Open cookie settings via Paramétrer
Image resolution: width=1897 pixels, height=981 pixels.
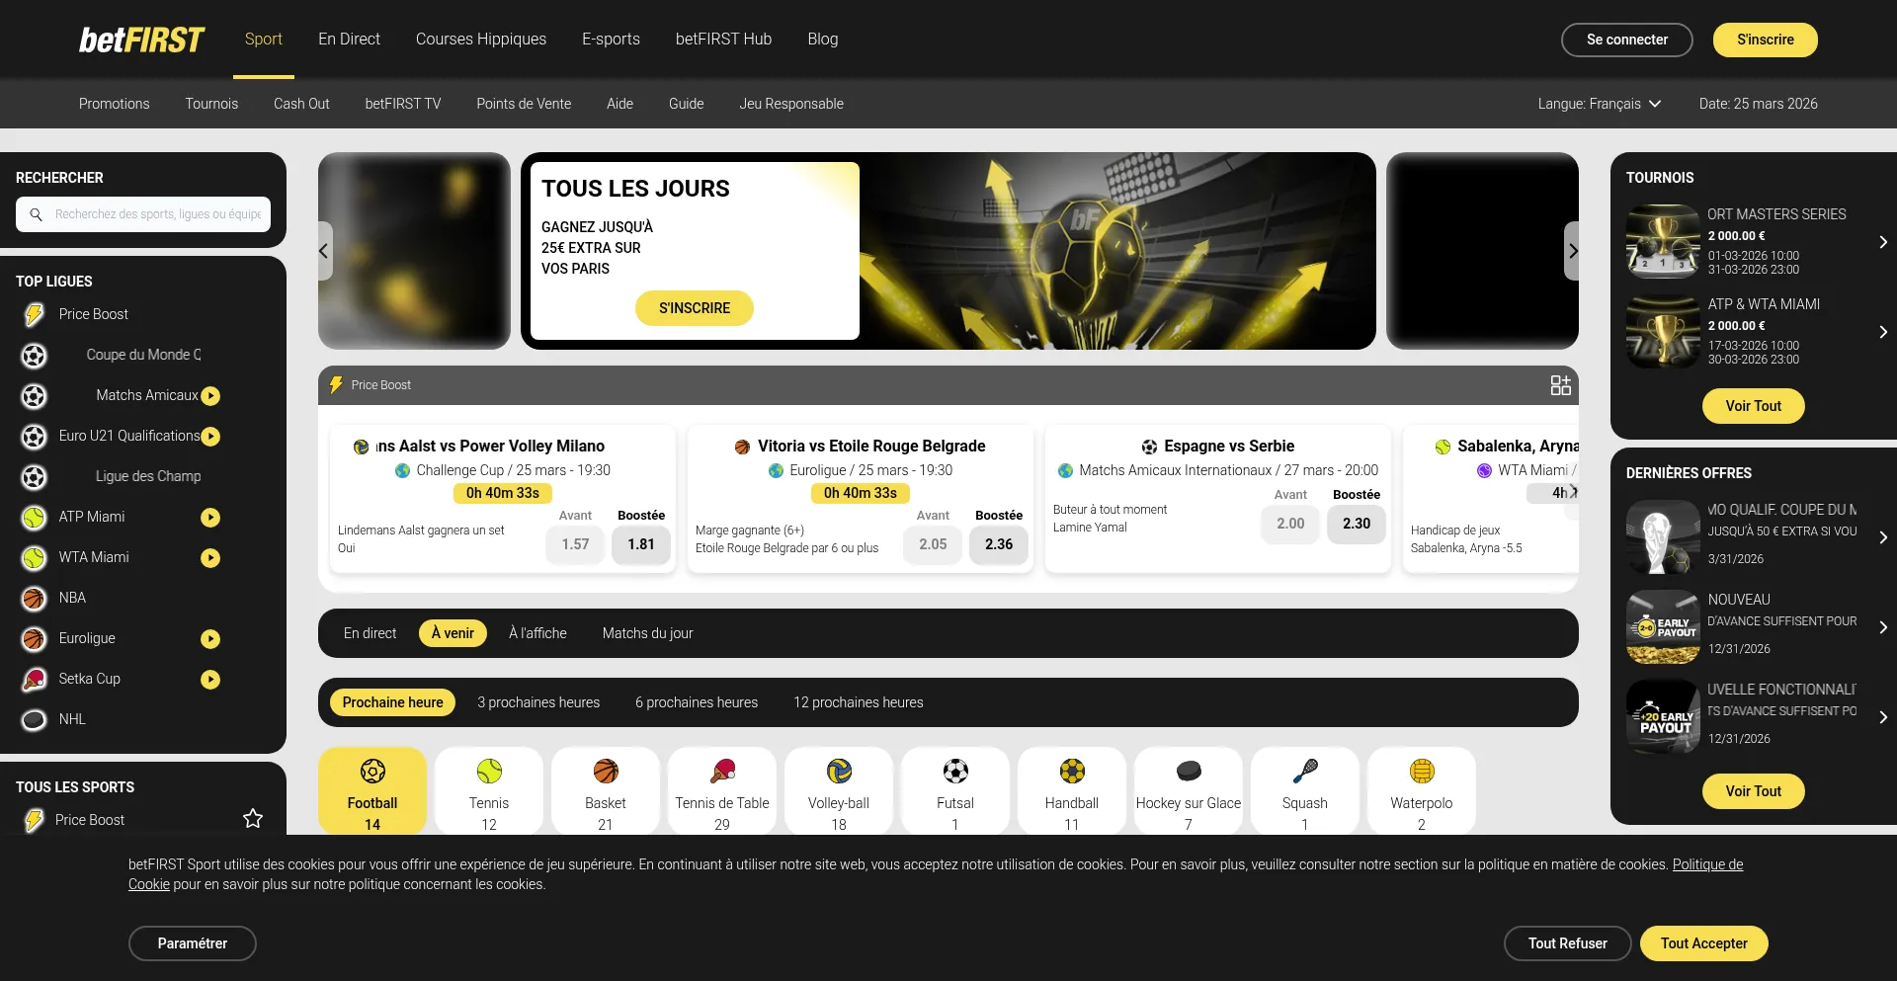click(193, 943)
